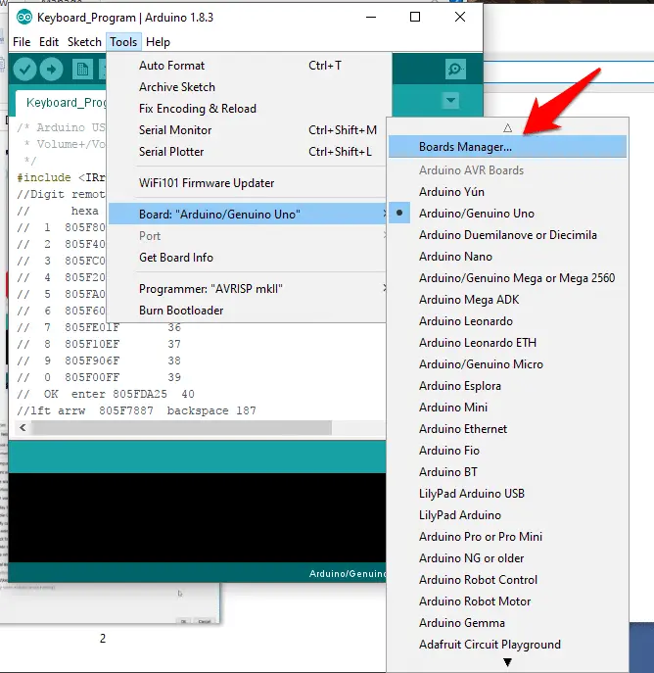
Task: Click Burn Bootloader menu entry
Action: [181, 311]
